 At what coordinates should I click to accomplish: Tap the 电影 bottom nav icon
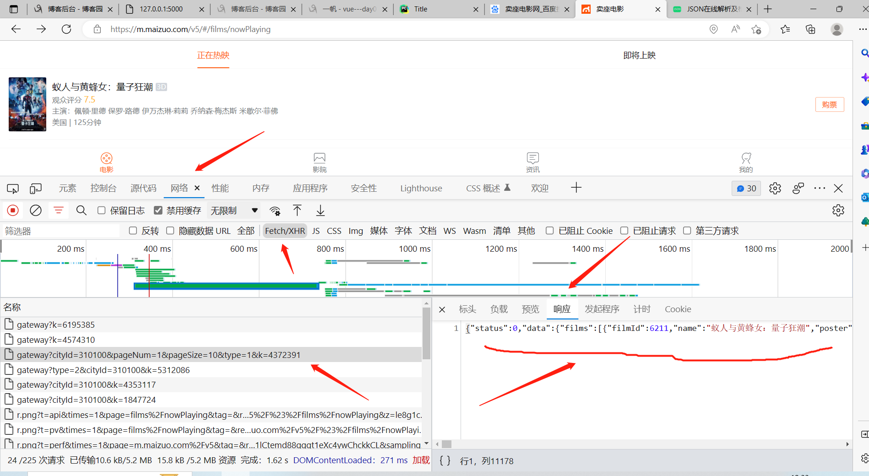106,162
